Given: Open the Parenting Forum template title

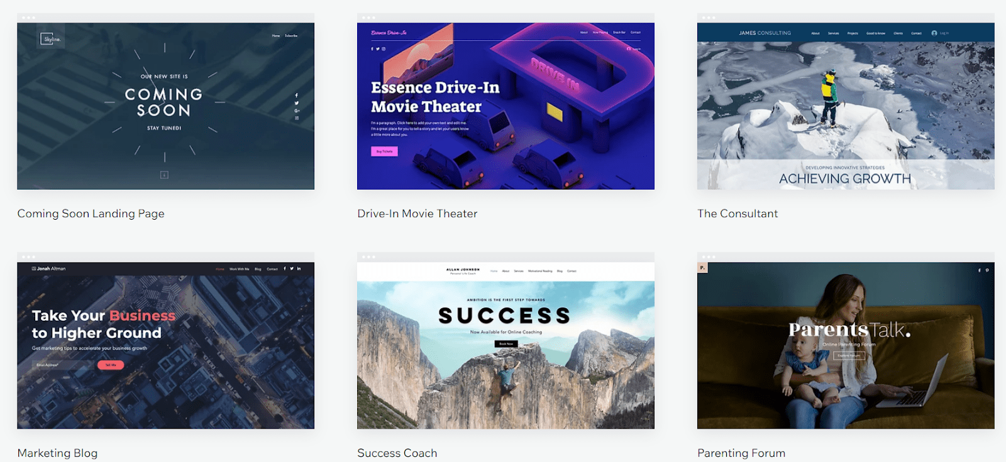Looking at the screenshot, I should (741, 453).
